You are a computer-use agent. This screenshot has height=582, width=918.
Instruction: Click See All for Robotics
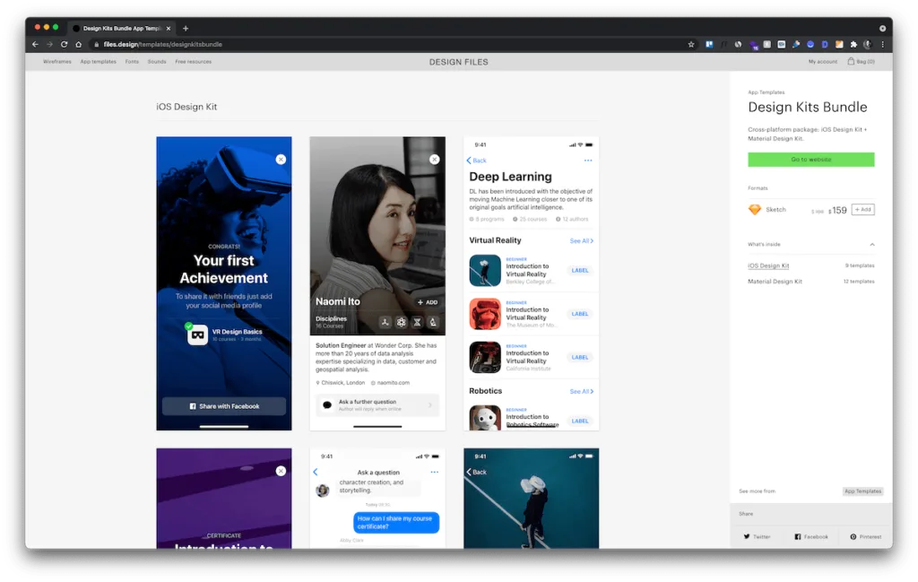click(x=581, y=392)
